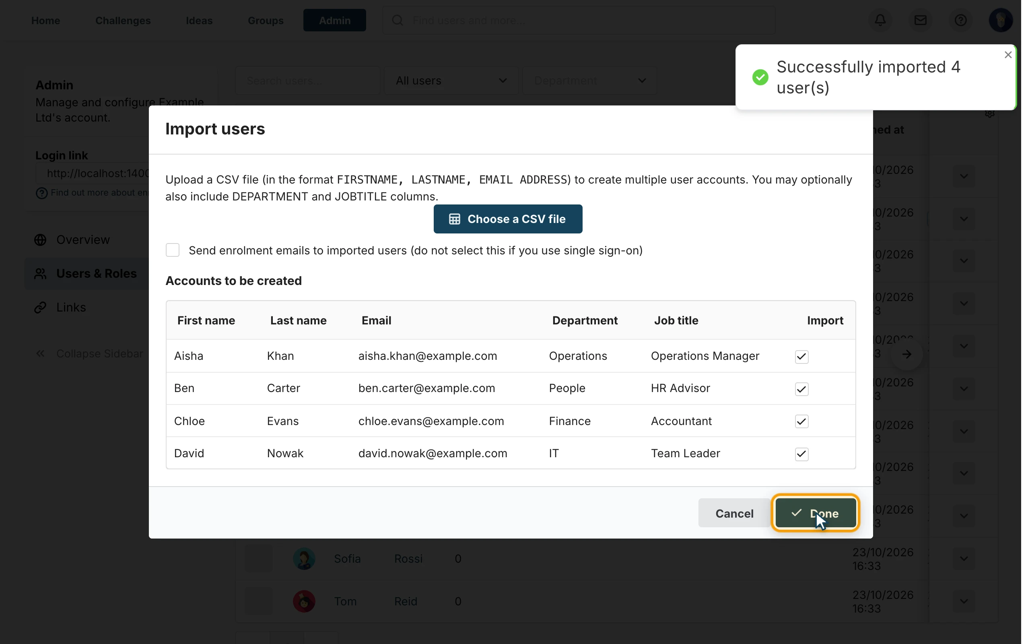Click the Team Leader job title cell
The image size is (1030, 644).
pos(685,453)
